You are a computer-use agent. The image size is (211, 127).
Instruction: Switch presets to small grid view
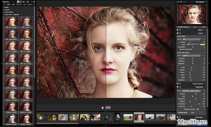pos(21,2)
